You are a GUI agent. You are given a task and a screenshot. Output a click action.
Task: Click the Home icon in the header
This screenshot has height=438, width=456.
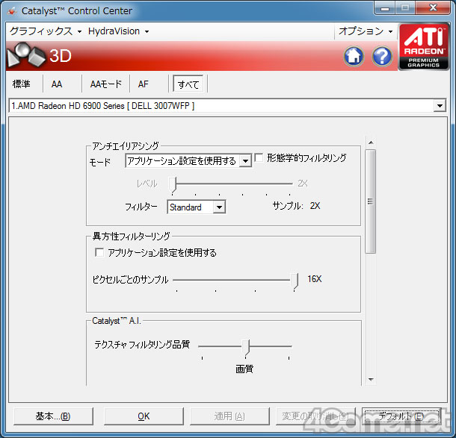pos(354,56)
